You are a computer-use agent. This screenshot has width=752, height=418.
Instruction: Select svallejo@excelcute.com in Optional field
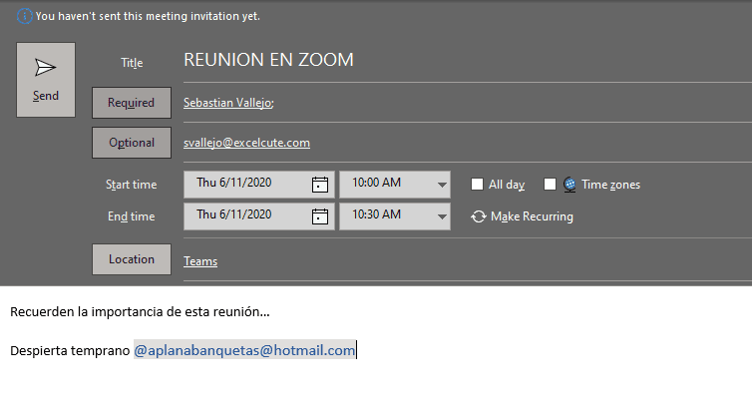coord(246,143)
